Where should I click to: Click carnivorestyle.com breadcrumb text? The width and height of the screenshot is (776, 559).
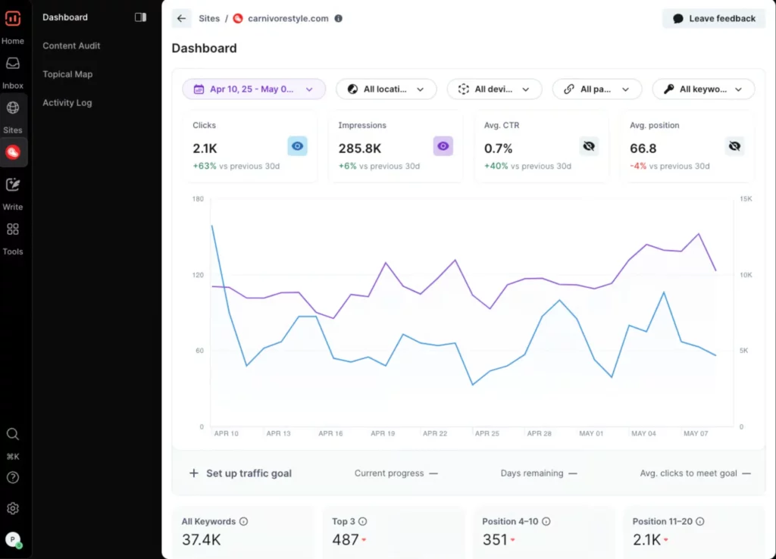pos(288,18)
